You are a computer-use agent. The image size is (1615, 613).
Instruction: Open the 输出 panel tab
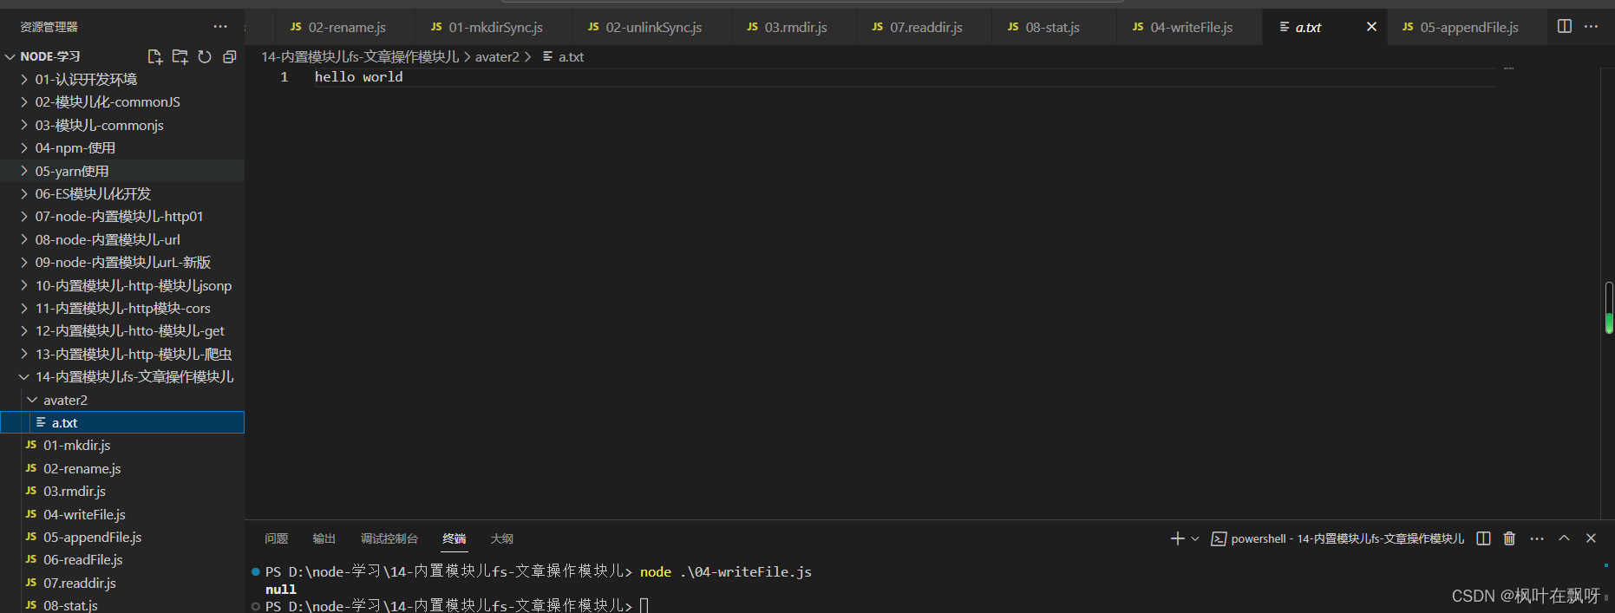click(324, 538)
